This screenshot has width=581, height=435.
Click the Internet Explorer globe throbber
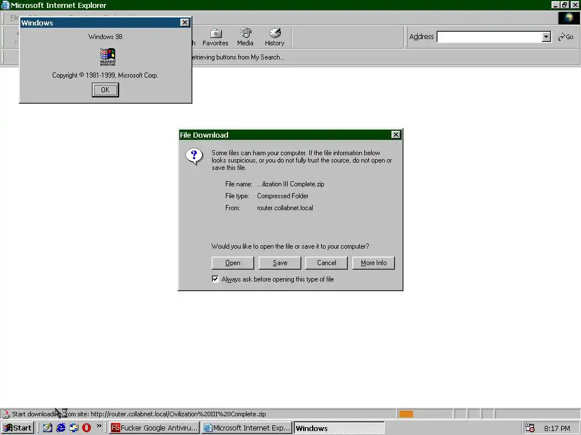point(569,18)
